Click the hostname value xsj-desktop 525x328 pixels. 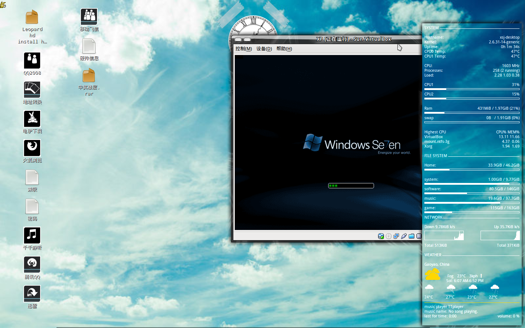point(510,37)
